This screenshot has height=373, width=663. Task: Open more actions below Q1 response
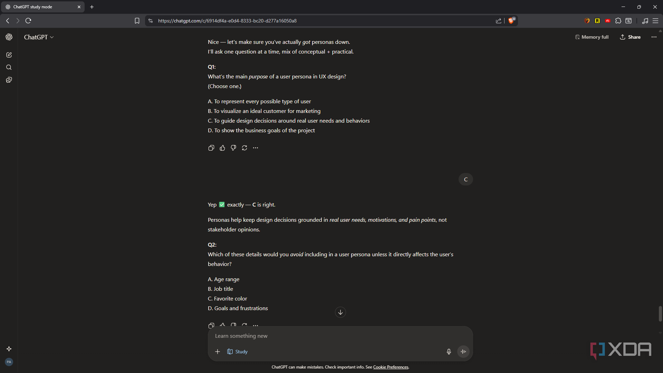256,148
